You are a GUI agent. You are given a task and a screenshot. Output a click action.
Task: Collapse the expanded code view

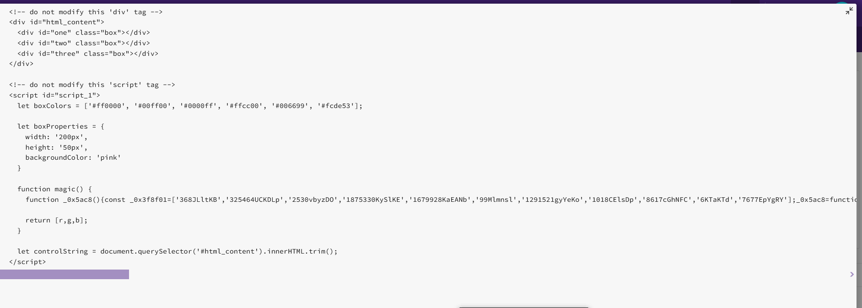click(849, 11)
